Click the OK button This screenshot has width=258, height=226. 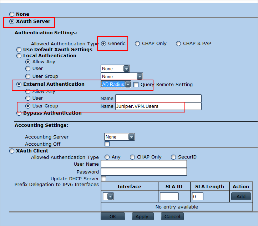pos(112,216)
